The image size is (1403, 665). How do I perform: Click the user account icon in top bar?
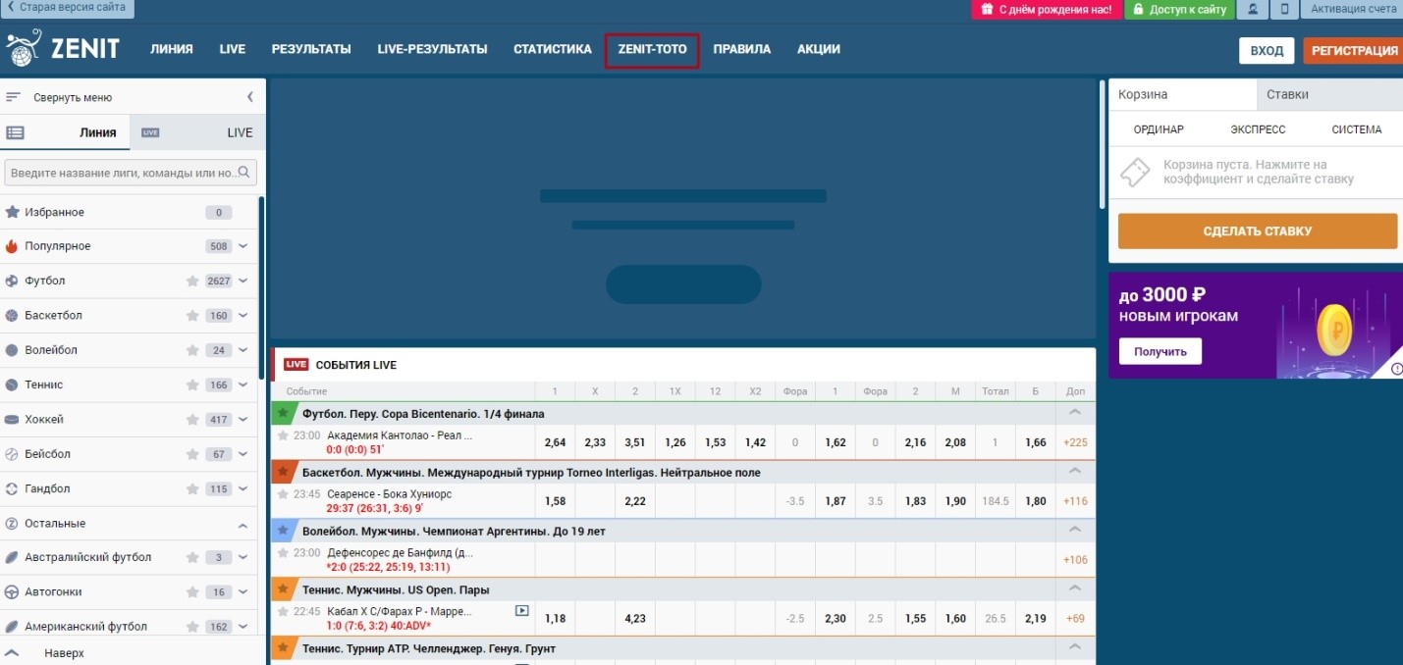point(1253,9)
